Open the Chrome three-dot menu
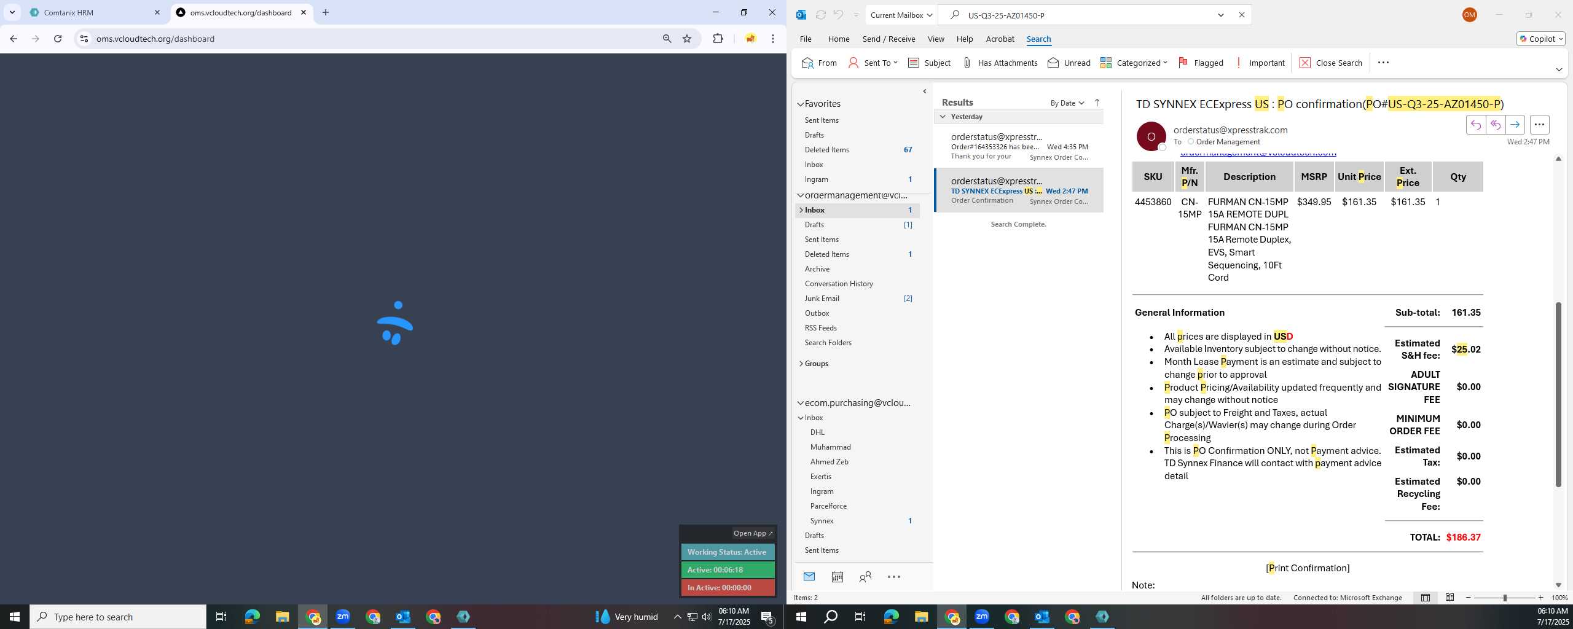The width and height of the screenshot is (1573, 629). coord(773,39)
